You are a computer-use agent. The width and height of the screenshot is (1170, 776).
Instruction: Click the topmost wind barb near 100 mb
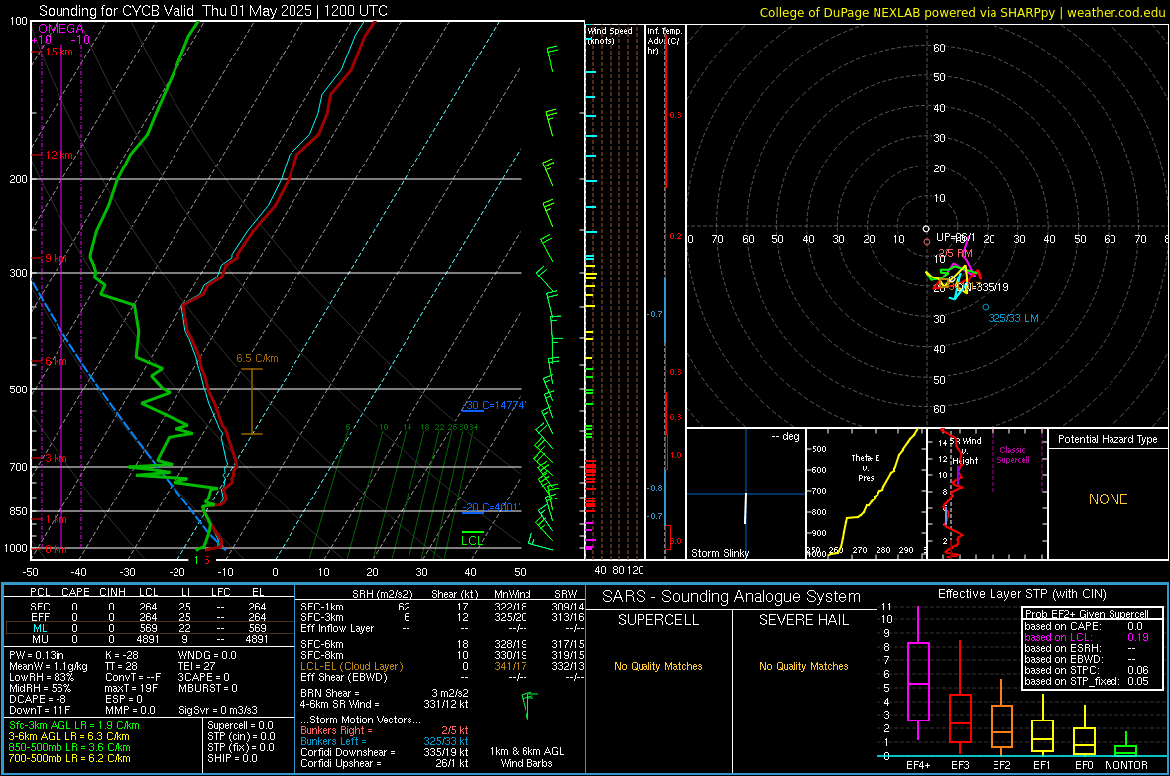552,58
